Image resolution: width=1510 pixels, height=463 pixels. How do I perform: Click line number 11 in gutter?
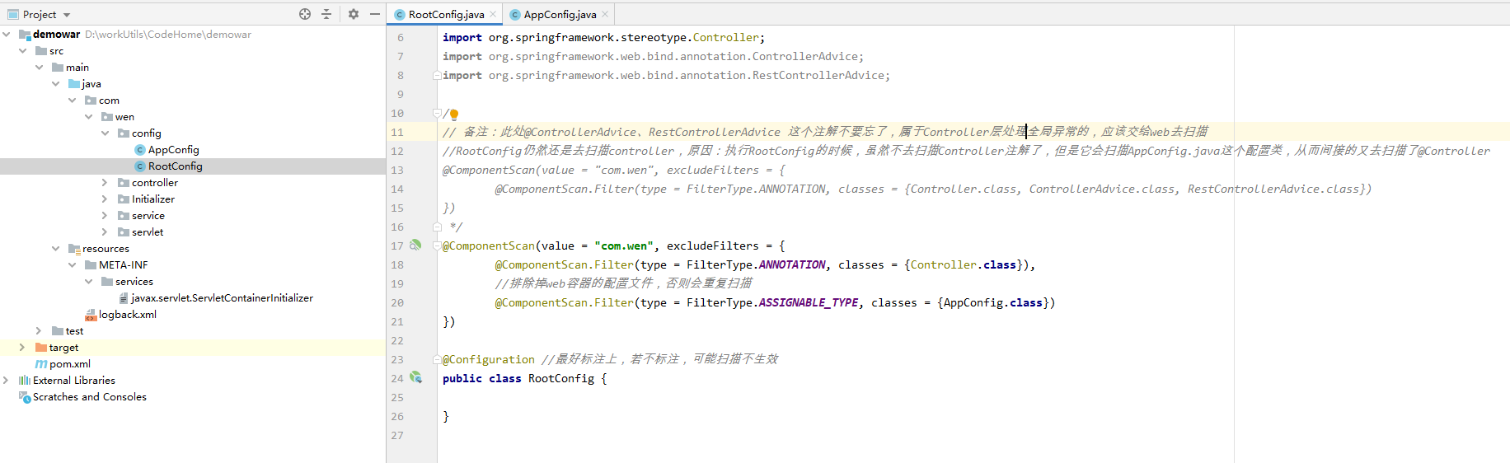[397, 132]
